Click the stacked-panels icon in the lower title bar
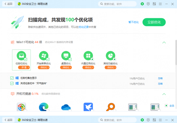The height and width of the screenshot is (123, 177). tap(154, 120)
